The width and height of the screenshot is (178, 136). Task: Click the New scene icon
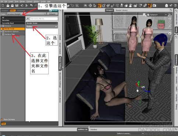(x=3, y=6)
